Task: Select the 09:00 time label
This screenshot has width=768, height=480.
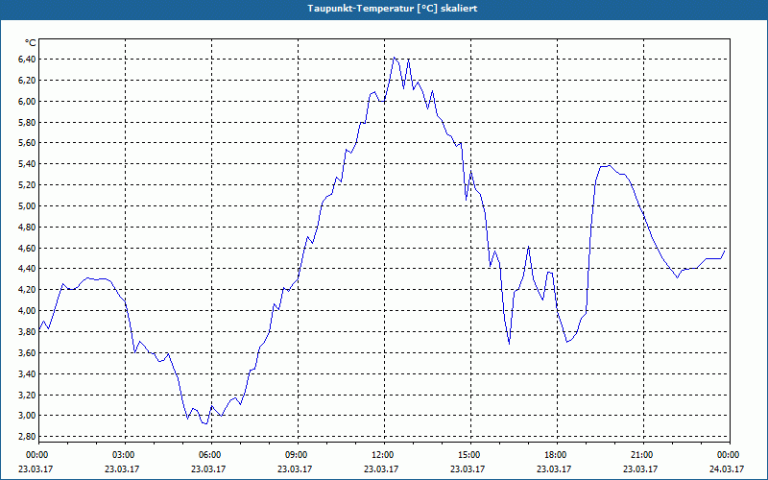Action: tap(298, 455)
